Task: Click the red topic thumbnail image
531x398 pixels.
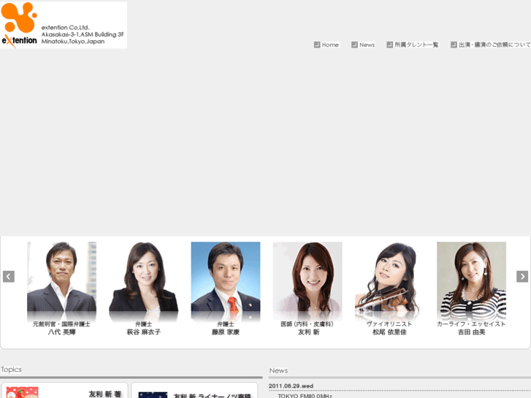Action: click(x=23, y=393)
